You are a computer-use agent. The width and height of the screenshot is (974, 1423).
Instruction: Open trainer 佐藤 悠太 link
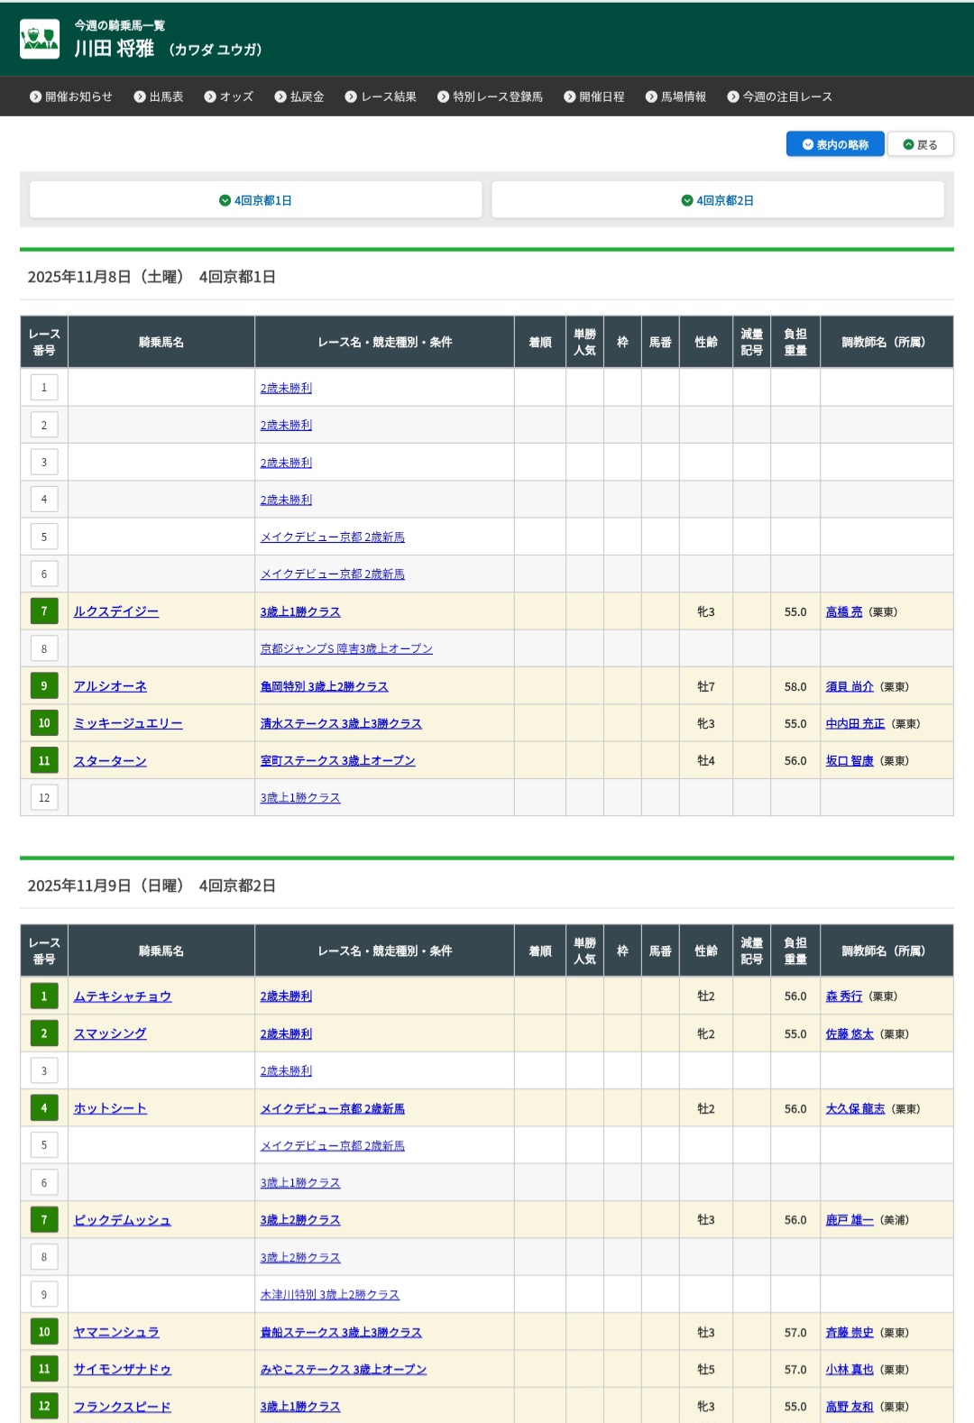tap(850, 1033)
